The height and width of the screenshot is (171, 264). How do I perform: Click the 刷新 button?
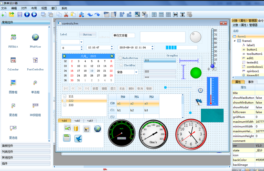click(149, 88)
